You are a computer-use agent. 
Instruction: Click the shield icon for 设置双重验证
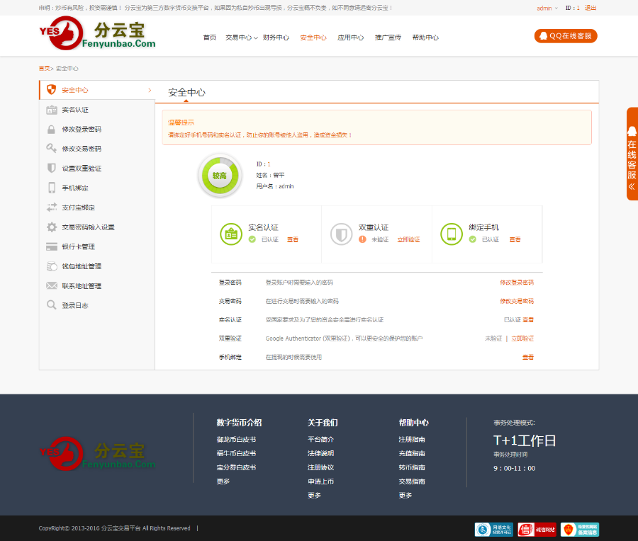coord(51,168)
